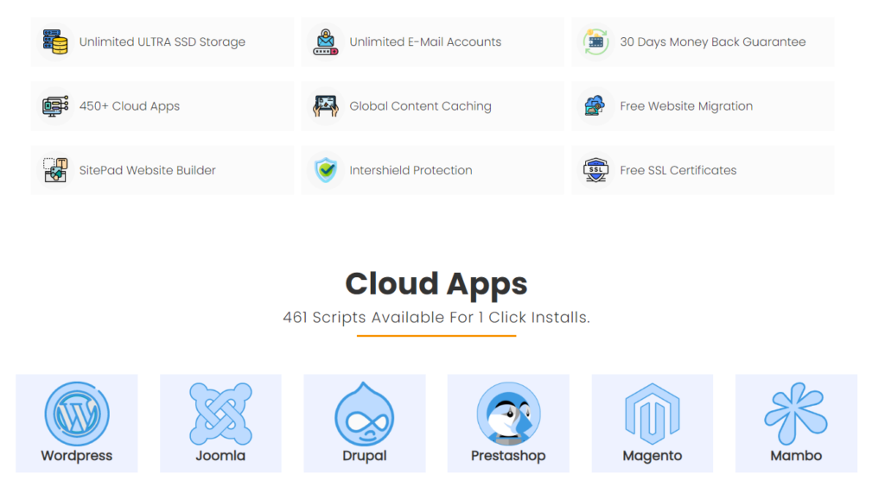
Task: Click the 30 Days Money Back icon
Action: [x=595, y=41]
